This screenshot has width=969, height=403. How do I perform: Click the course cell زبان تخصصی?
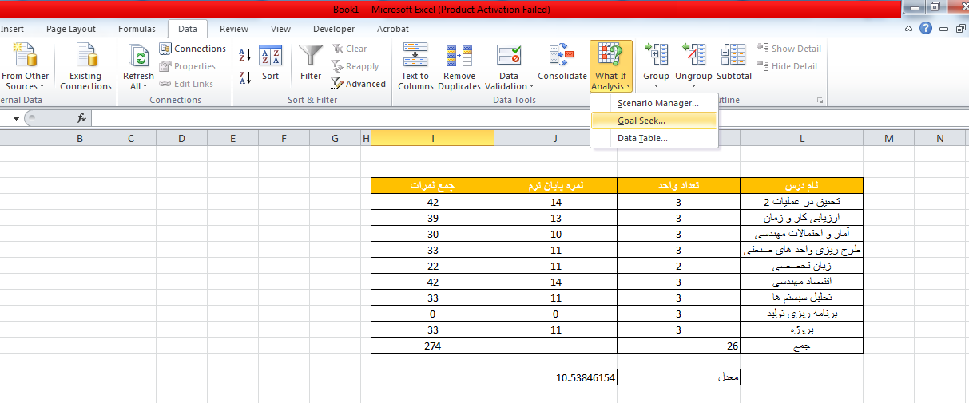click(x=801, y=265)
